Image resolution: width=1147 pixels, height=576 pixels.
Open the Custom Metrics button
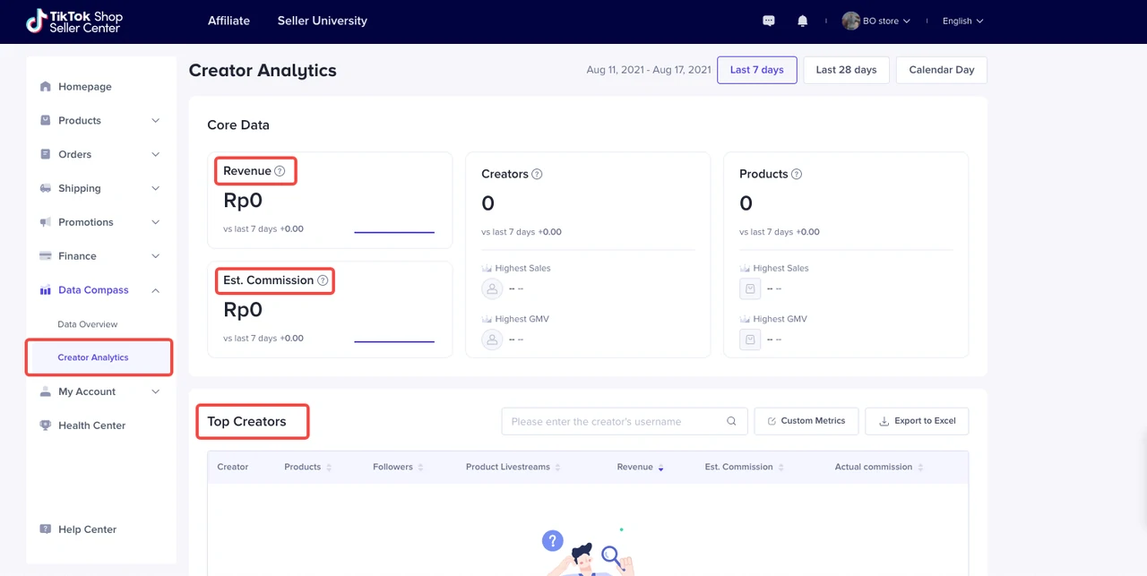[x=806, y=421]
